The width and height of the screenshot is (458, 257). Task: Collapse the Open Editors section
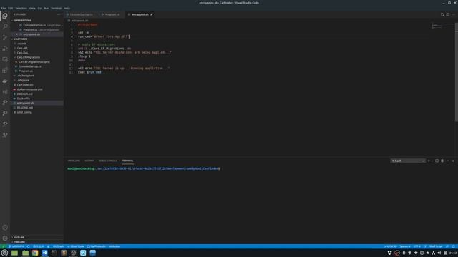22,21
